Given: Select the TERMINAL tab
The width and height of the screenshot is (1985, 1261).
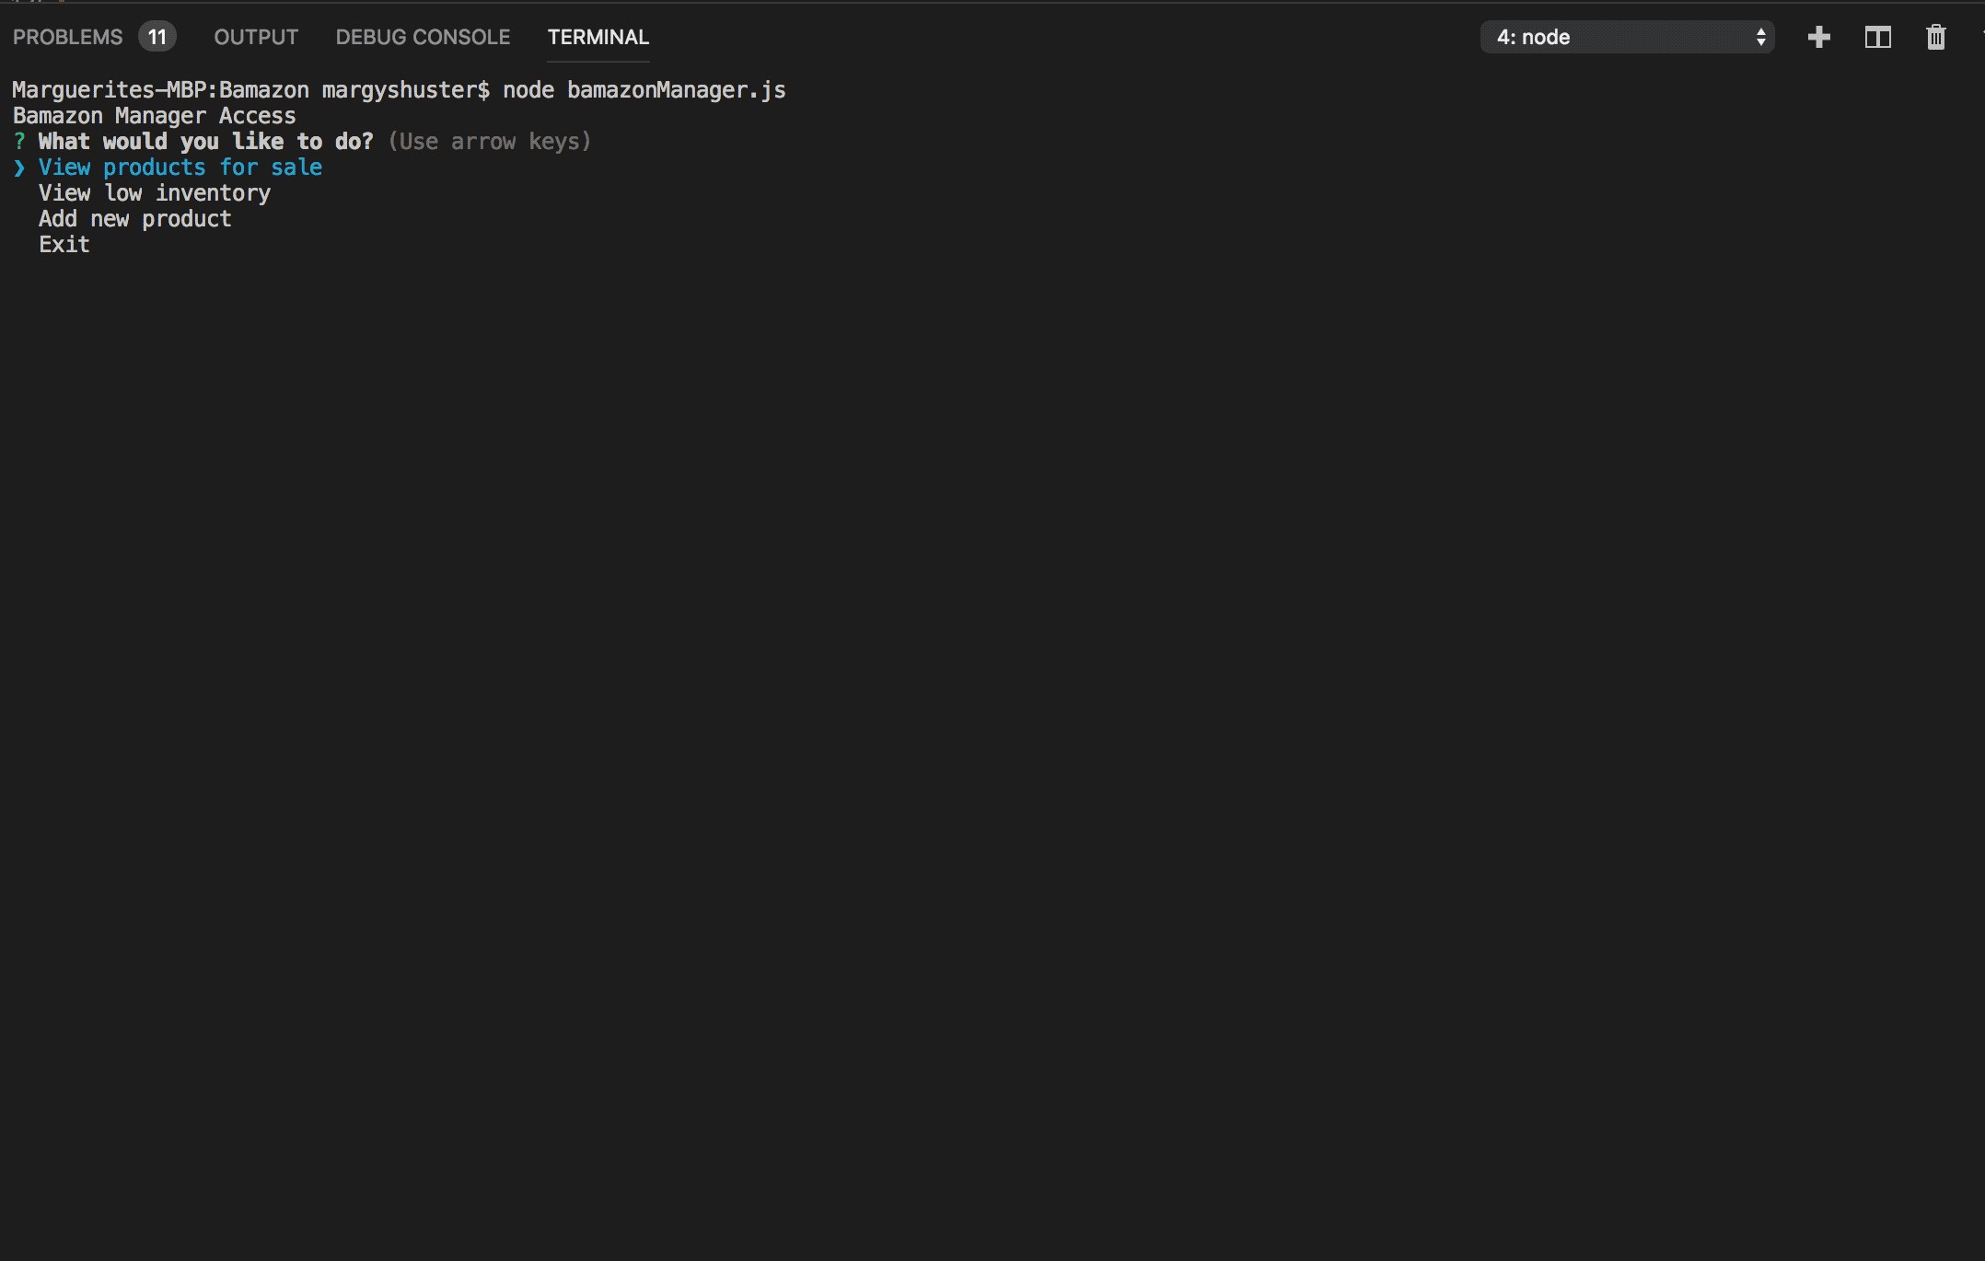Looking at the screenshot, I should tap(598, 37).
